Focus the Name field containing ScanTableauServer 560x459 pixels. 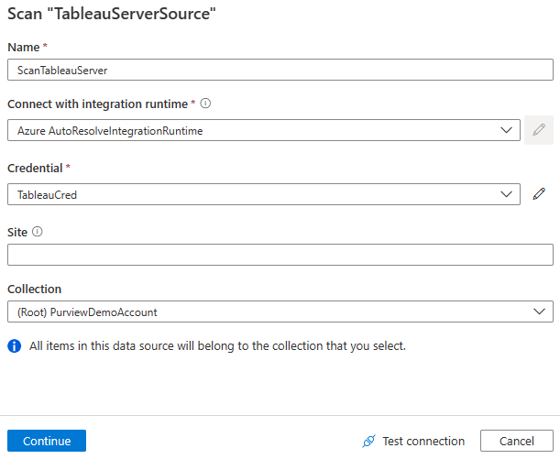click(x=280, y=70)
